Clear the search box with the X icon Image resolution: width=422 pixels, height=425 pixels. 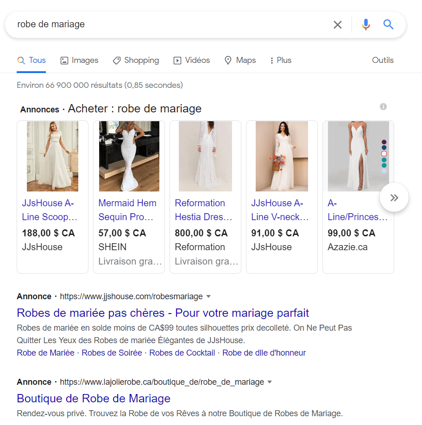click(x=338, y=25)
